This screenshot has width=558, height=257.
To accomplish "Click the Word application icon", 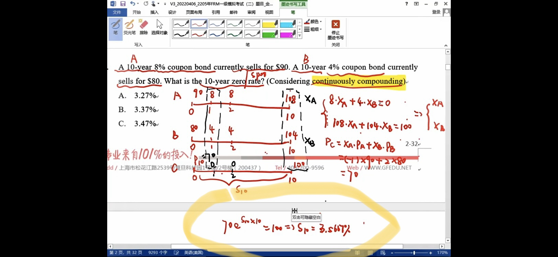I will [x=113, y=4].
